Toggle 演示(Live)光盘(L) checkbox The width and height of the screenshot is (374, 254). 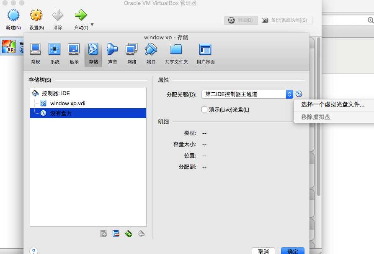pyautogui.click(x=204, y=109)
